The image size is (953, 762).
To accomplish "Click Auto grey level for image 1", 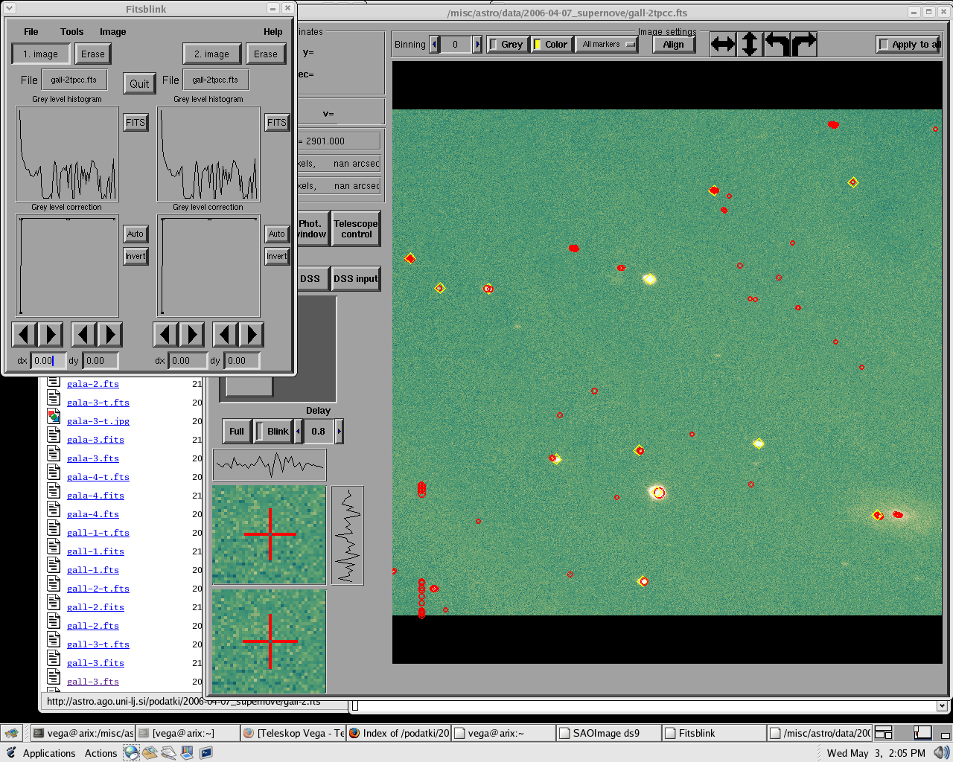I will (136, 234).
